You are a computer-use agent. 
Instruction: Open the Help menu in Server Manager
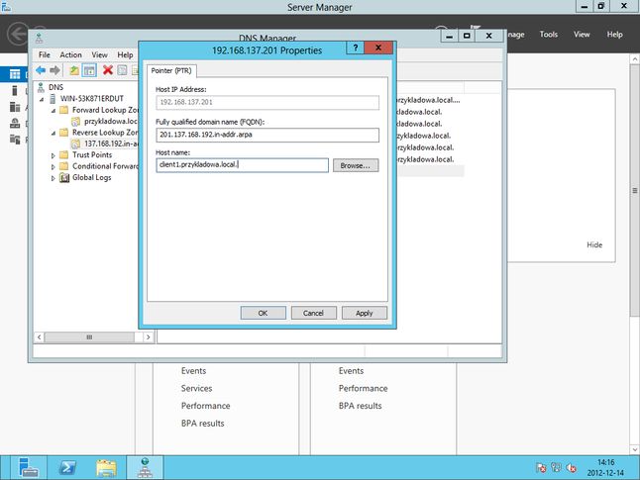614,35
